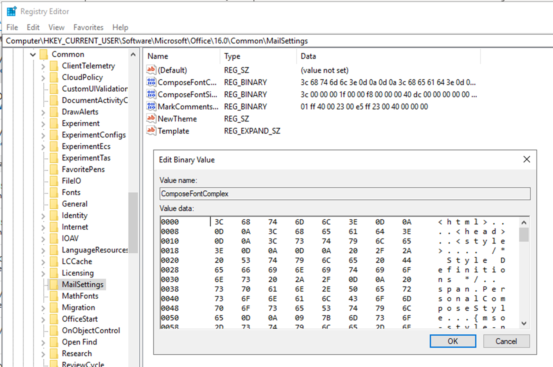Open the Favorites menu

click(x=88, y=27)
